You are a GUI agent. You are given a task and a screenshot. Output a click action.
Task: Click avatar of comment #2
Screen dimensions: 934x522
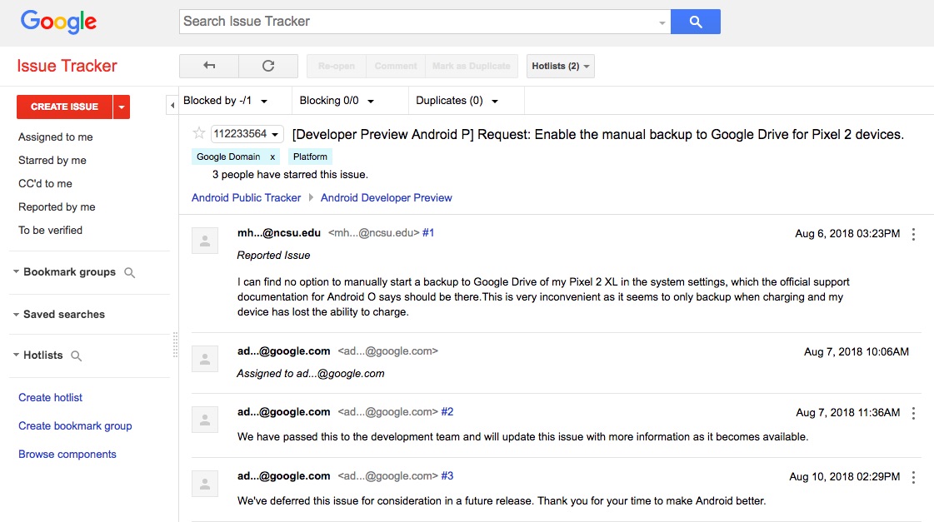click(x=205, y=420)
